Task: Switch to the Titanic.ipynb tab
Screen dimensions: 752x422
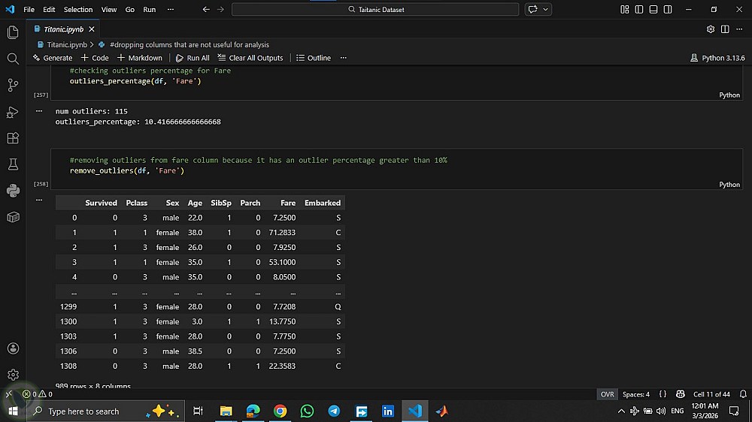Action: tap(63, 29)
